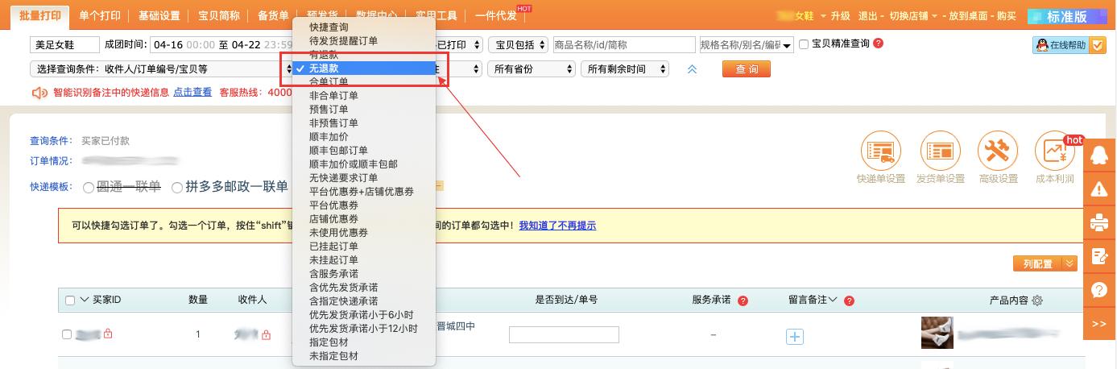Click the 美足女鞋 shop name input field
The width and height of the screenshot is (1117, 369).
point(64,45)
